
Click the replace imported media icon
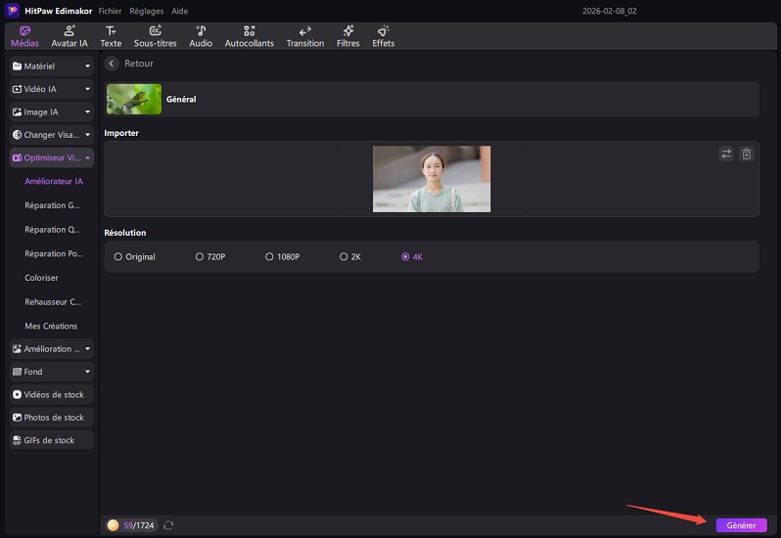[726, 154]
